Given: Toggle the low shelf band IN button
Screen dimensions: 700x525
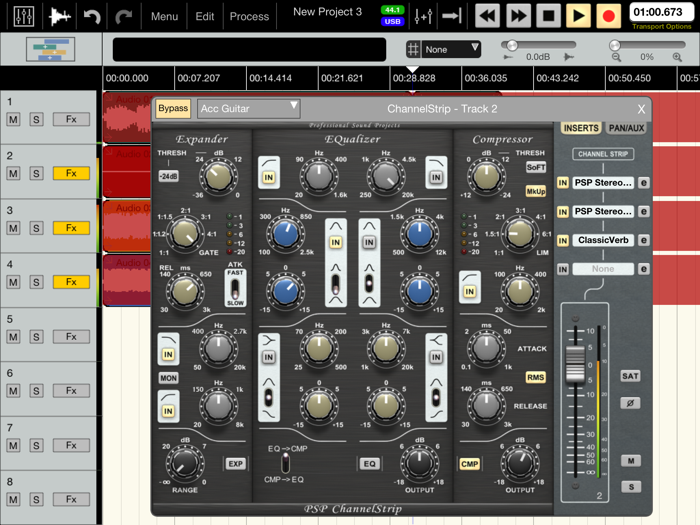Looking at the screenshot, I should pos(269,357).
